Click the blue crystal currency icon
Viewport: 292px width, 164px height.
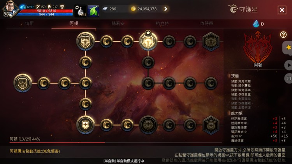point(256,24)
